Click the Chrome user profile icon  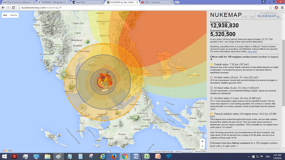pos(264,2)
